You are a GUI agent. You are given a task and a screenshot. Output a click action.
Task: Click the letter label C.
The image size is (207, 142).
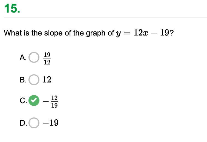click(x=23, y=101)
